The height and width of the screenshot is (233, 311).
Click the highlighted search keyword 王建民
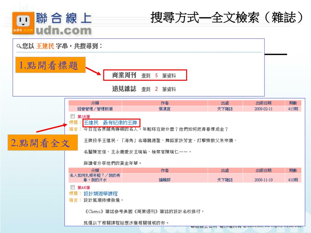click(45, 46)
